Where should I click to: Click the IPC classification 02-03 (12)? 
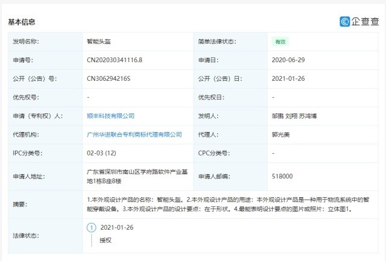(101, 153)
